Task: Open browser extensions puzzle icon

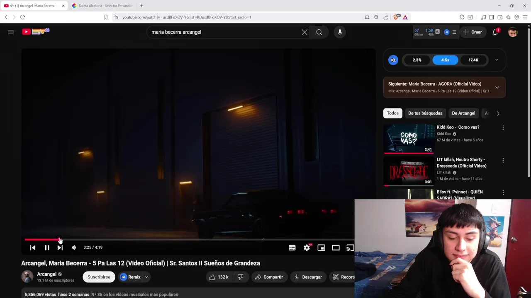Action: coord(462,17)
